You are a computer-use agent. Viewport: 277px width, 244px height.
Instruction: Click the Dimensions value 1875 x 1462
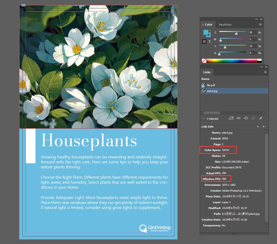tap(229, 185)
